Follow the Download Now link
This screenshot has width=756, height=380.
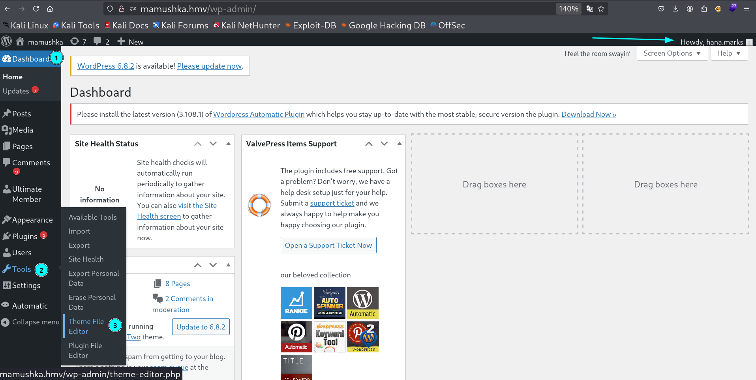tap(589, 114)
